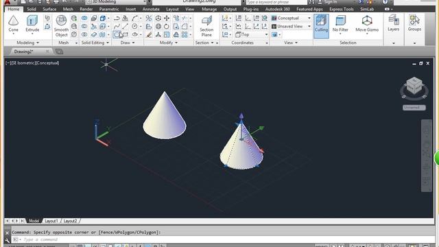Click the Polyline draw tool

point(117,19)
